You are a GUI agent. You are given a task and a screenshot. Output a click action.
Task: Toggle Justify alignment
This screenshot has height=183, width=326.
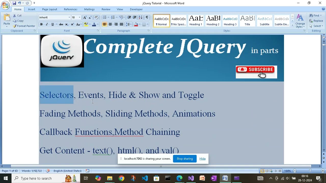pos(121,24)
